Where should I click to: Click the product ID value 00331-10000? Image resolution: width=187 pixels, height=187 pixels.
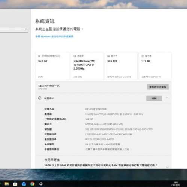click(x=99, y=139)
